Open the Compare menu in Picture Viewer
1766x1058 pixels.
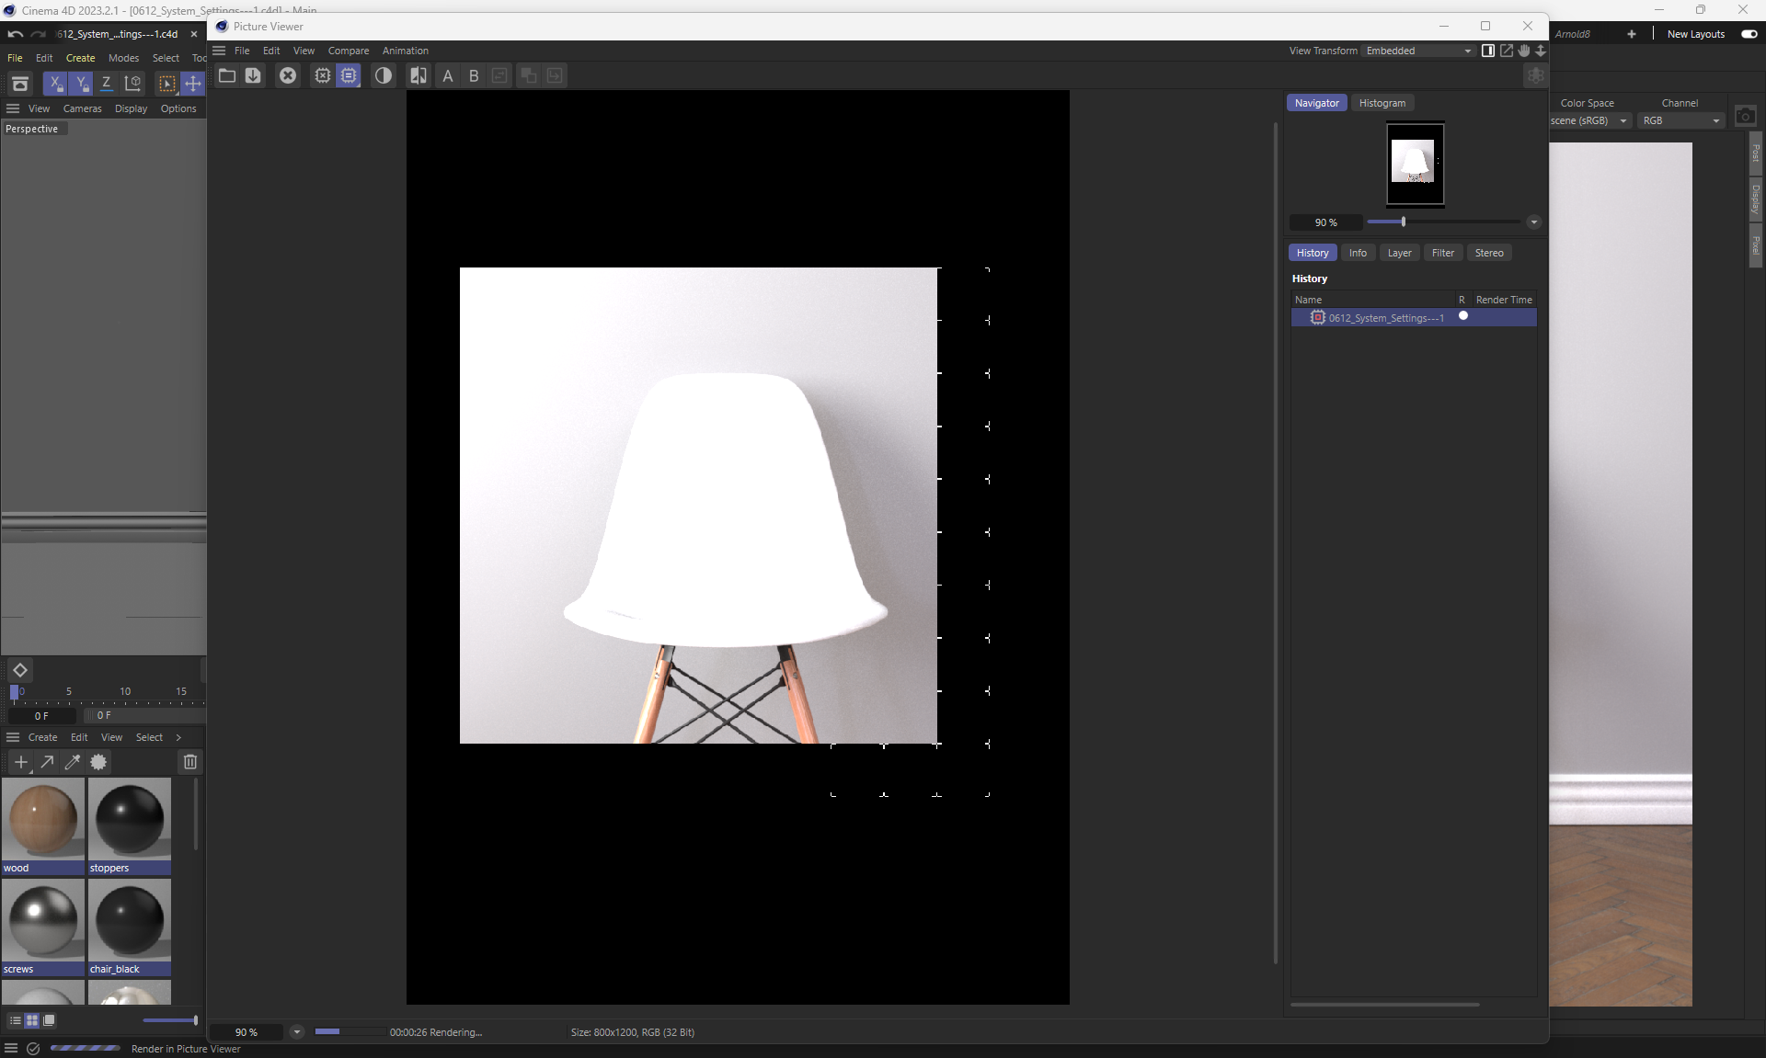point(348,51)
